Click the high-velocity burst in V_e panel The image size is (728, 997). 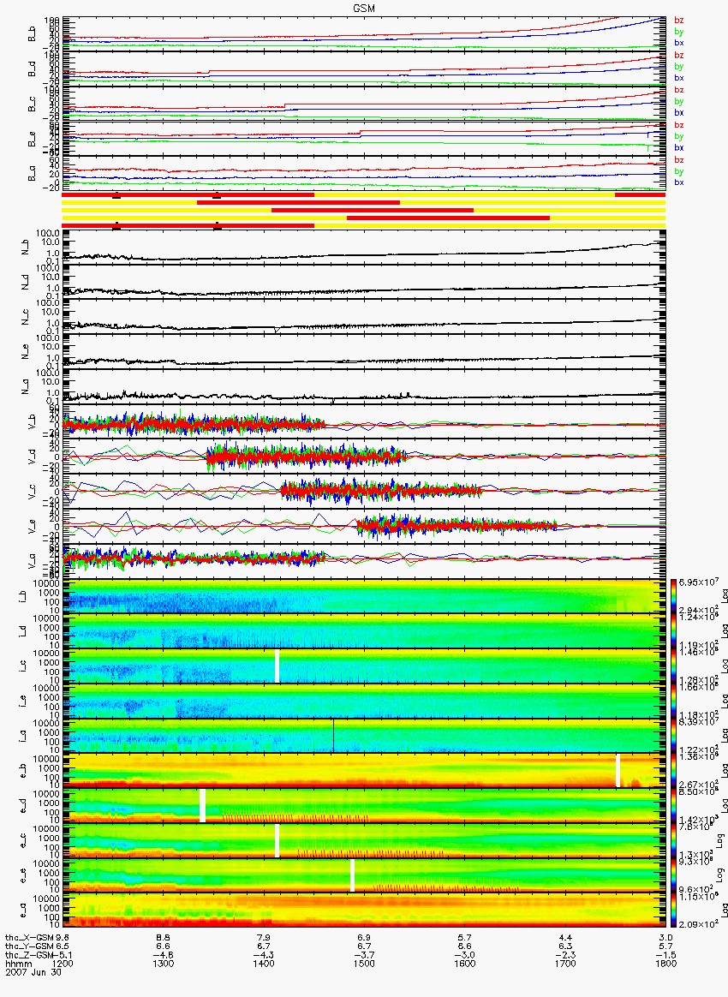pyautogui.click(x=456, y=526)
